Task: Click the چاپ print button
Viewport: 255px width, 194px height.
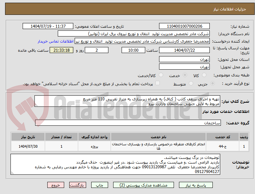Action: (x=100, y=185)
